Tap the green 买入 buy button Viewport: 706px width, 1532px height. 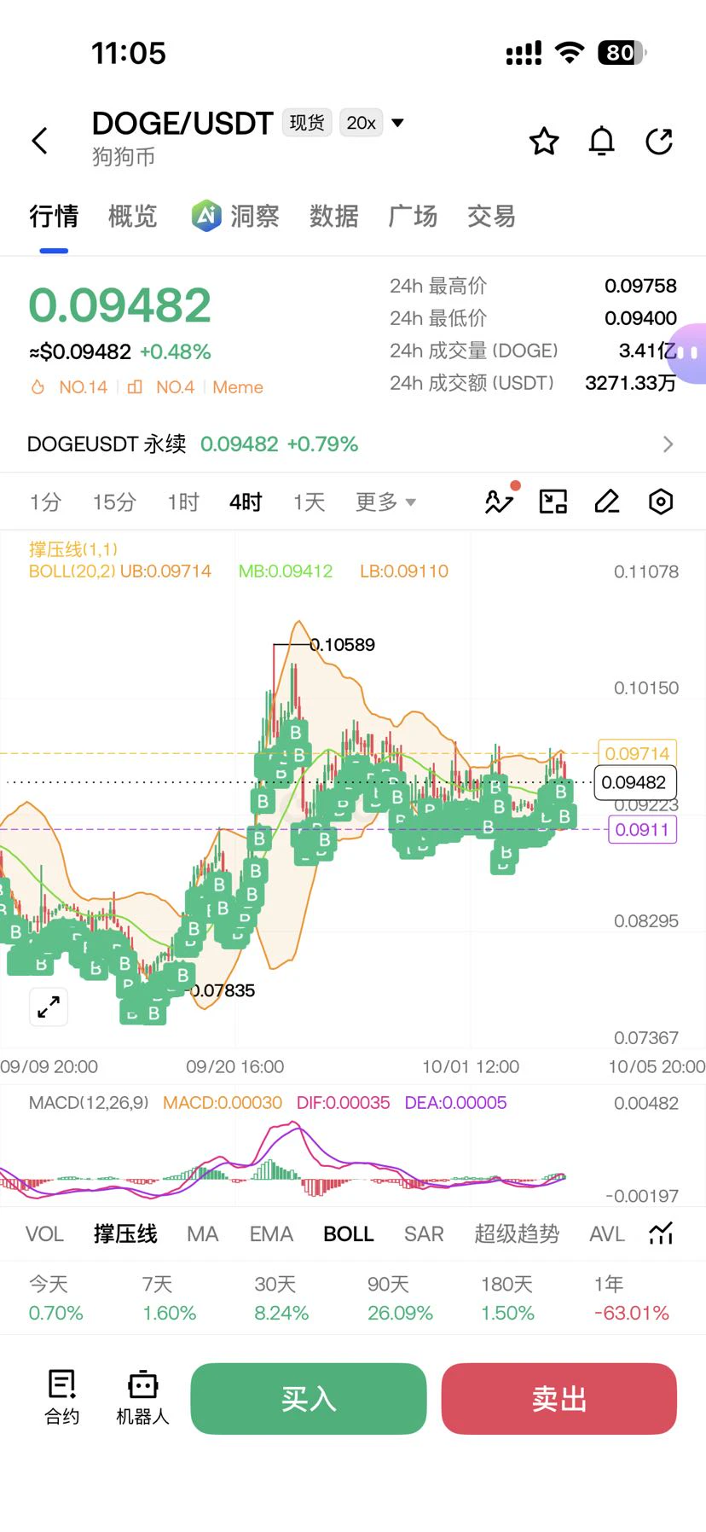309,1398
